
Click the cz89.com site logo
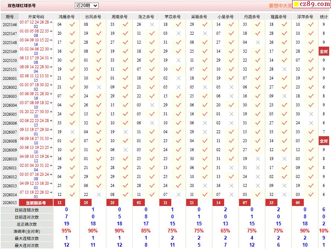(x=311, y=4)
